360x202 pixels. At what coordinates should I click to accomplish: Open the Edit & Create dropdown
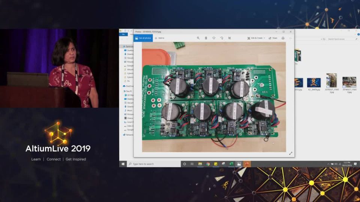click(256, 38)
